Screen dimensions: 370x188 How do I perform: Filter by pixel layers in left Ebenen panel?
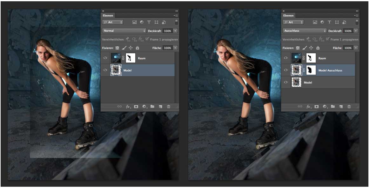[134, 22]
